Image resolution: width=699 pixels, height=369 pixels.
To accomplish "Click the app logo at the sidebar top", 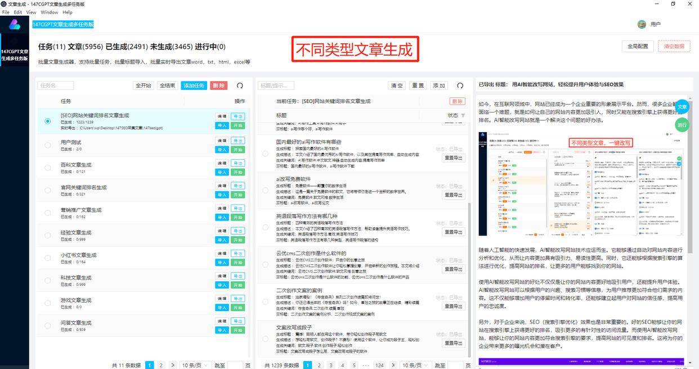I will tap(15, 24).
